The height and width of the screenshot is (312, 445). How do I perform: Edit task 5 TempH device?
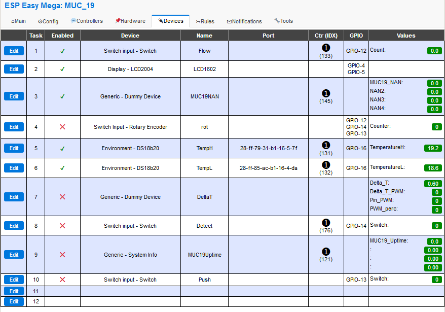(x=14, y=148)
